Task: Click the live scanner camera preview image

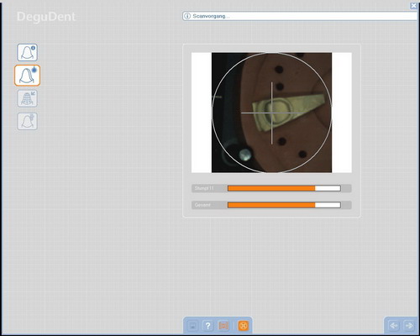Action: [271, 113]
